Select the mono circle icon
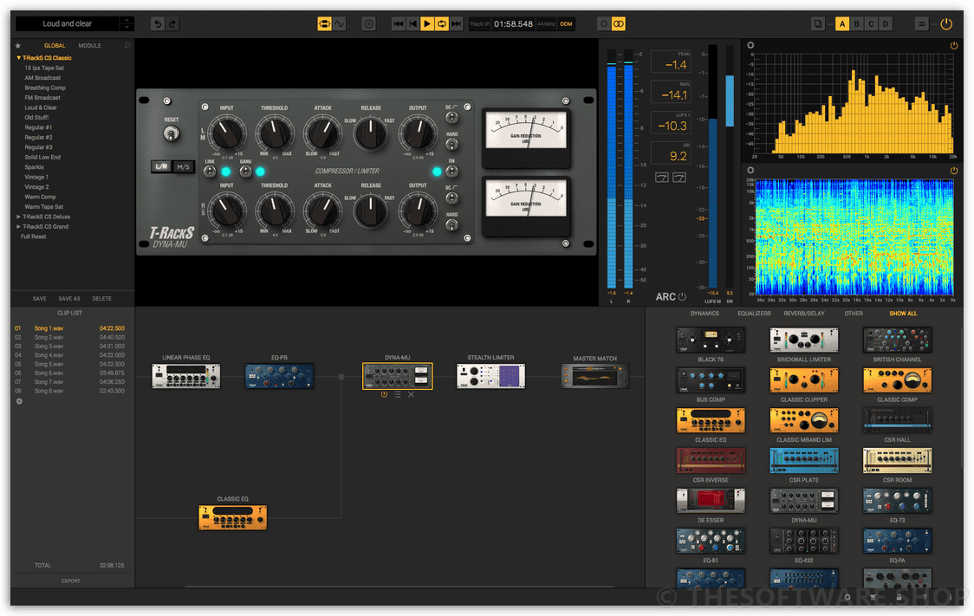The height and width of the screenshot is (616, 974). (603, 23)
